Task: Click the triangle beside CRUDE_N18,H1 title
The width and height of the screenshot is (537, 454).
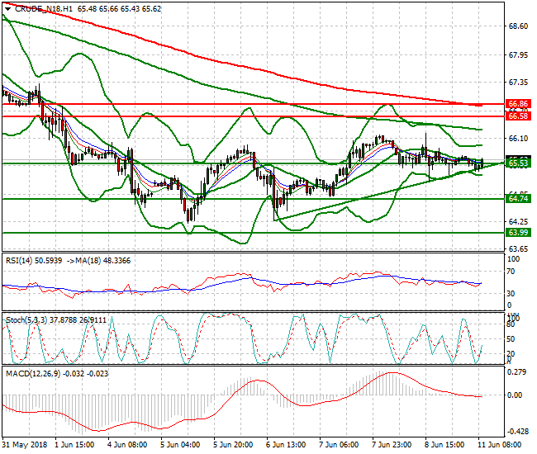Action: click(6, 8)
